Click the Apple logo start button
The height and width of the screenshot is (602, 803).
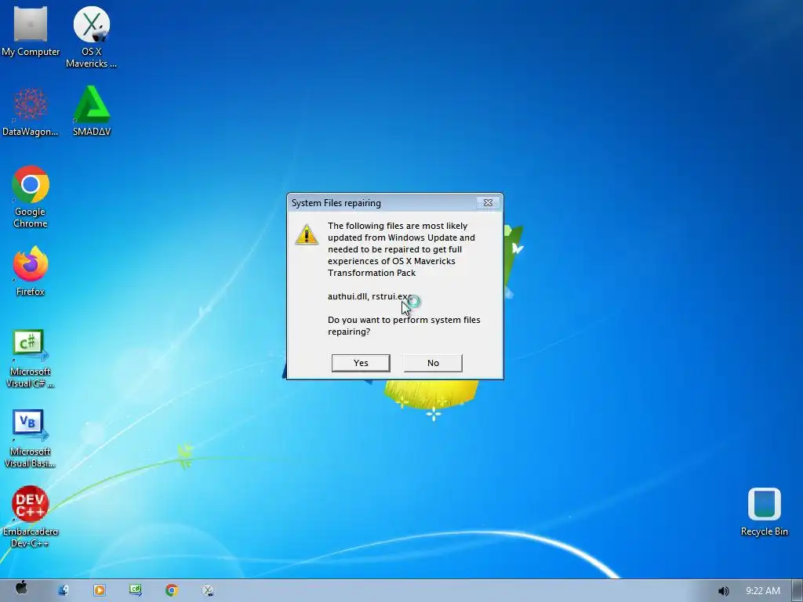[21, 589]
